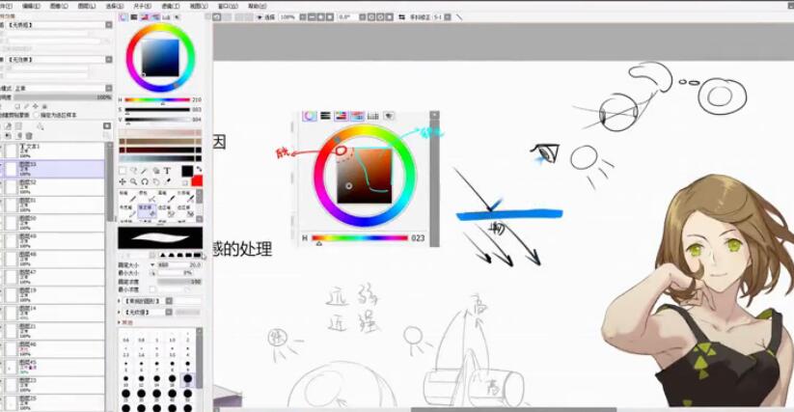Click the red background color swatch

point(197,180)
